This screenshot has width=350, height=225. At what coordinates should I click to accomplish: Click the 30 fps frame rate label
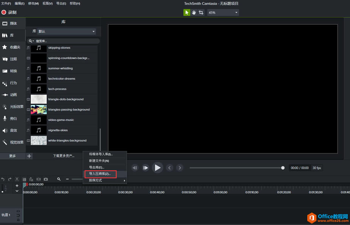coord(317,168)
